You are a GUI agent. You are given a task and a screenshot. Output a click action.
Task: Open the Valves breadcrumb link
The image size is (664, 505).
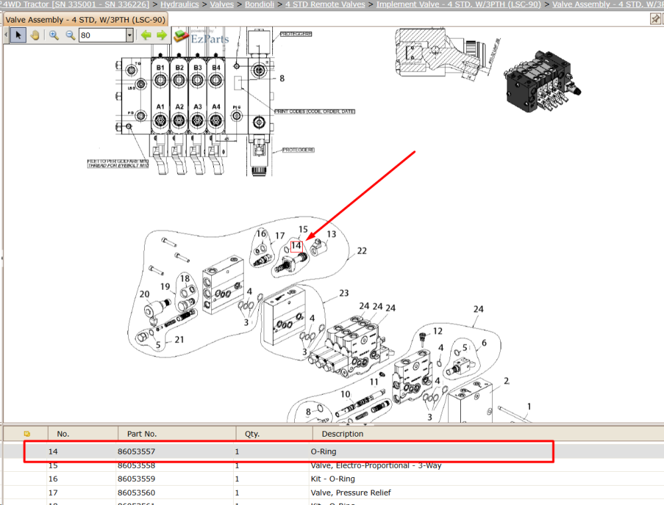pyautogui.click(x=222, y=4)
